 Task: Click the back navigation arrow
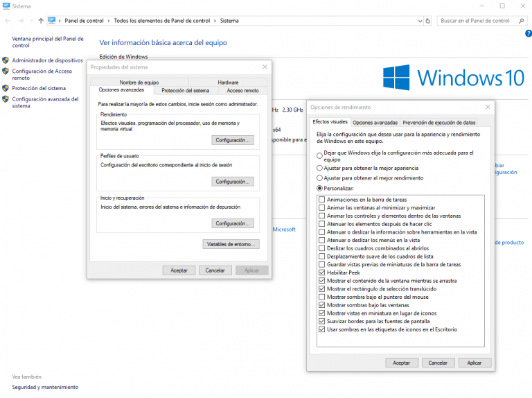pos(8,21)
